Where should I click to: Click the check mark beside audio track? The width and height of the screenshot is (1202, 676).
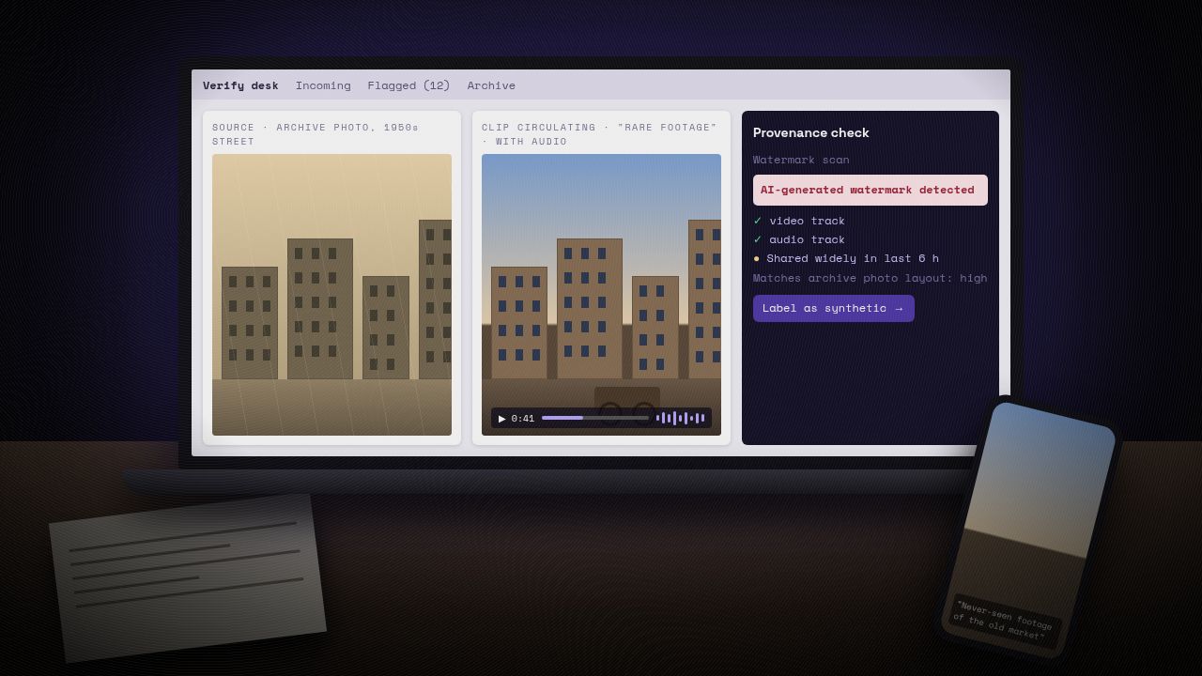pos(758,239)
